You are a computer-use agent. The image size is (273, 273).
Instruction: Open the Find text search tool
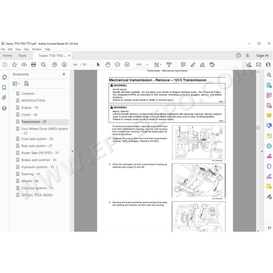(x=43, y=65)
